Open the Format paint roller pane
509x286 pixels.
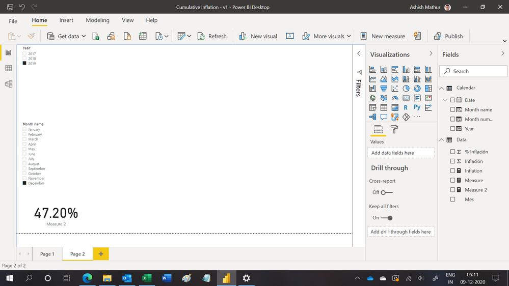click(394, 129)
